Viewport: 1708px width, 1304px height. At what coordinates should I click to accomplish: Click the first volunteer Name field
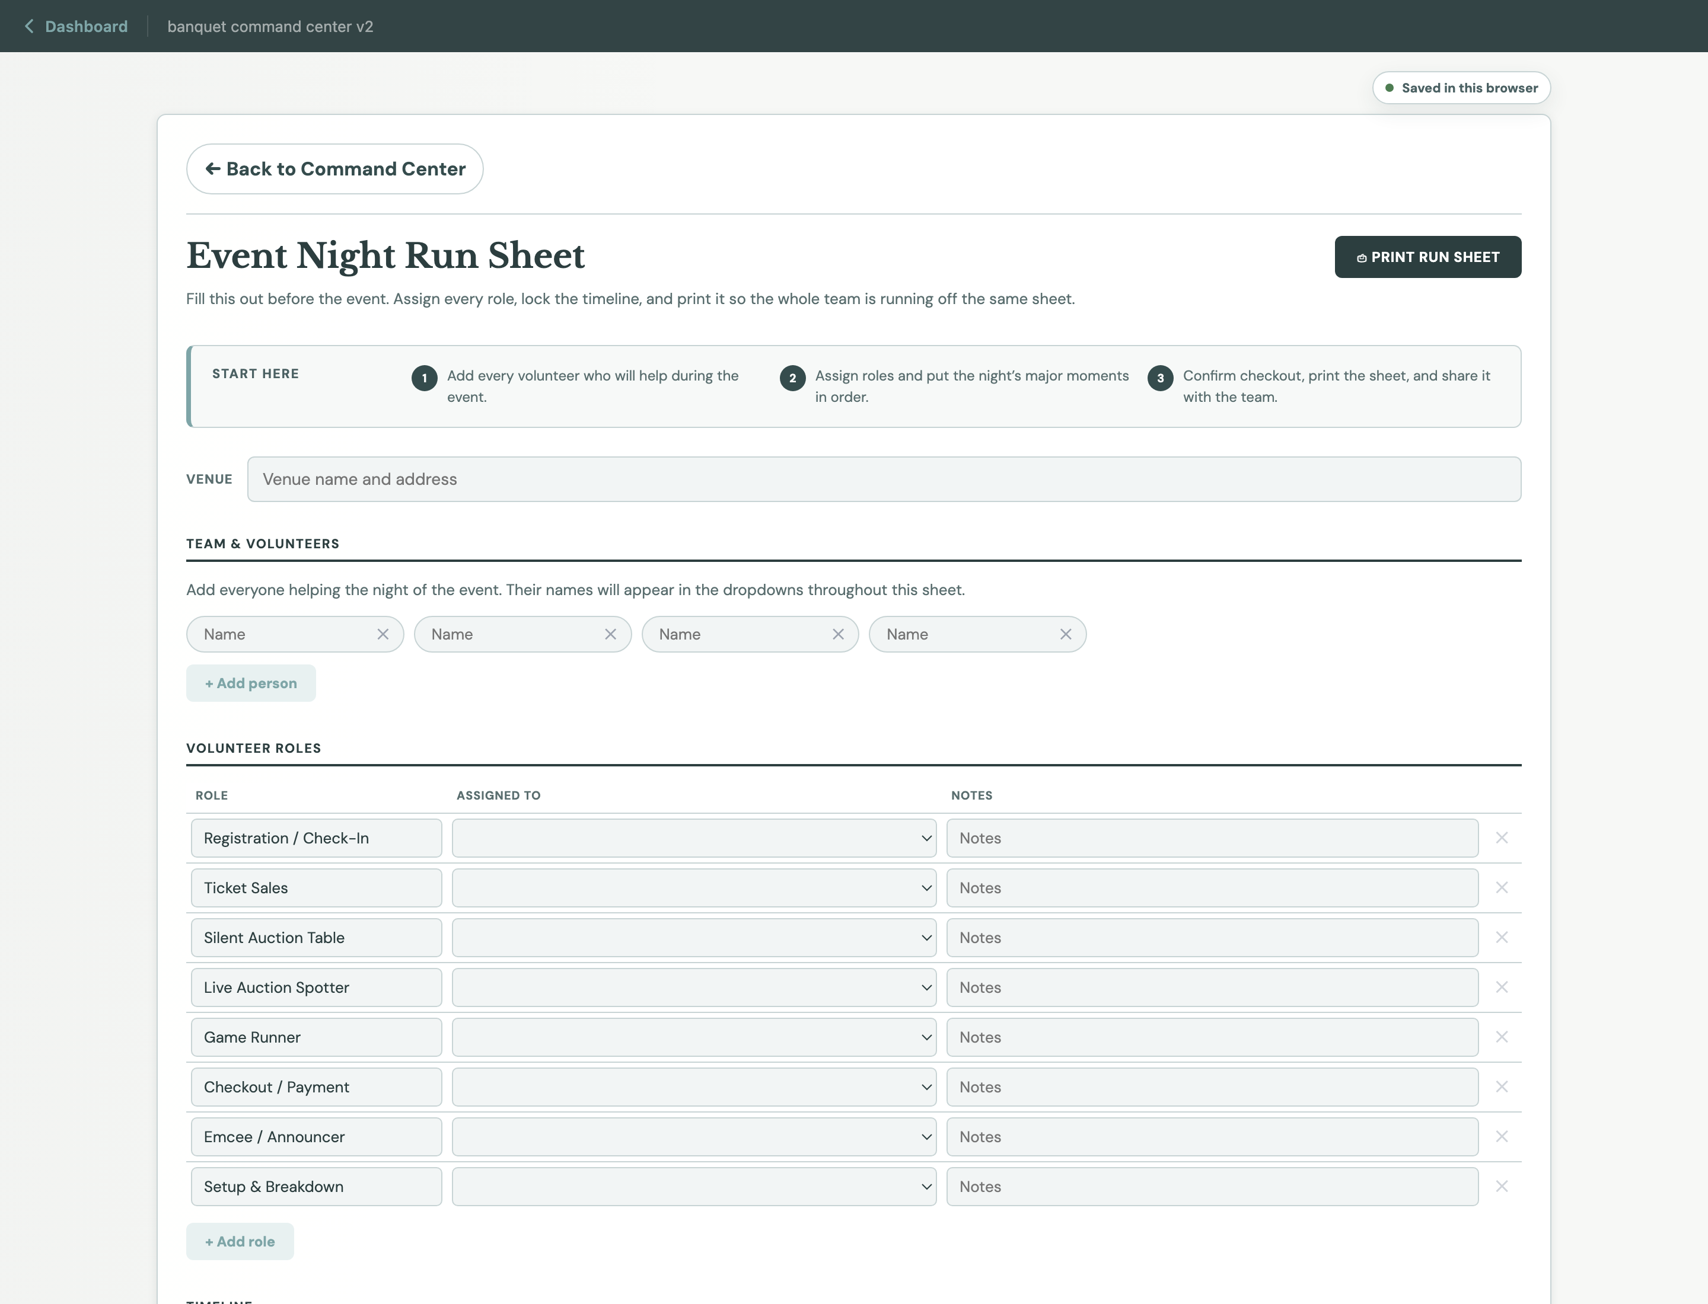tap(285, 634)
